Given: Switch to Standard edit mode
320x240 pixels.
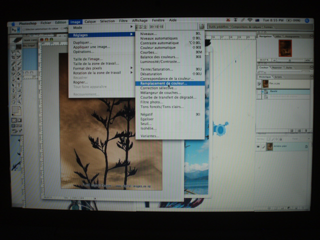Looking at the screenshot, I should coord(14,120).
